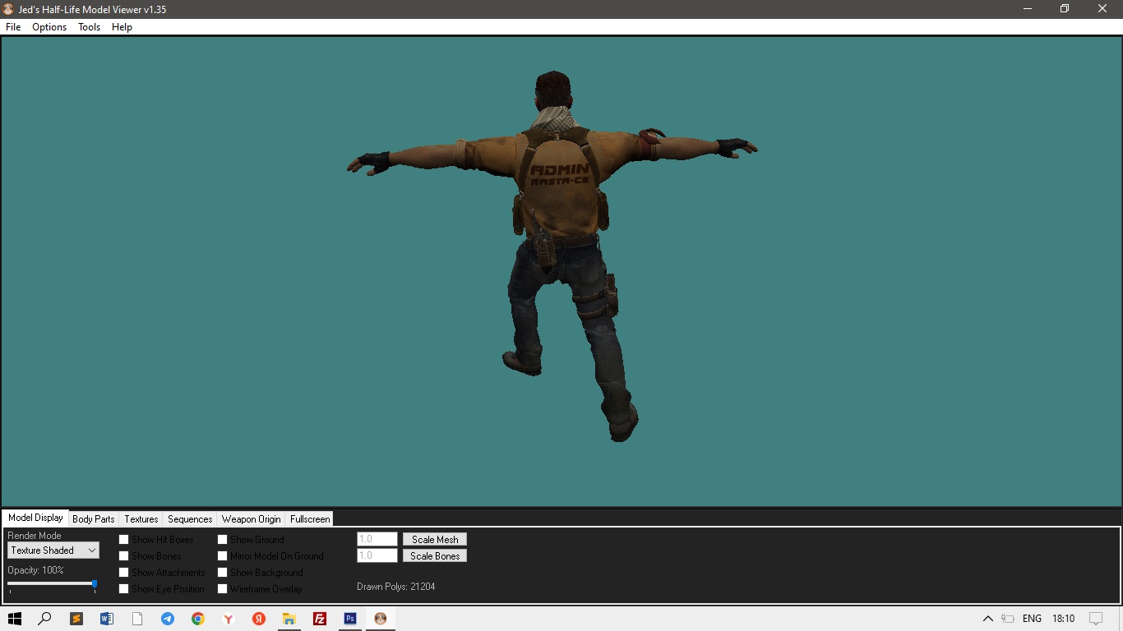
Task: Launch Sublime Text from the taskbar
Action: (x=76, y=619)
